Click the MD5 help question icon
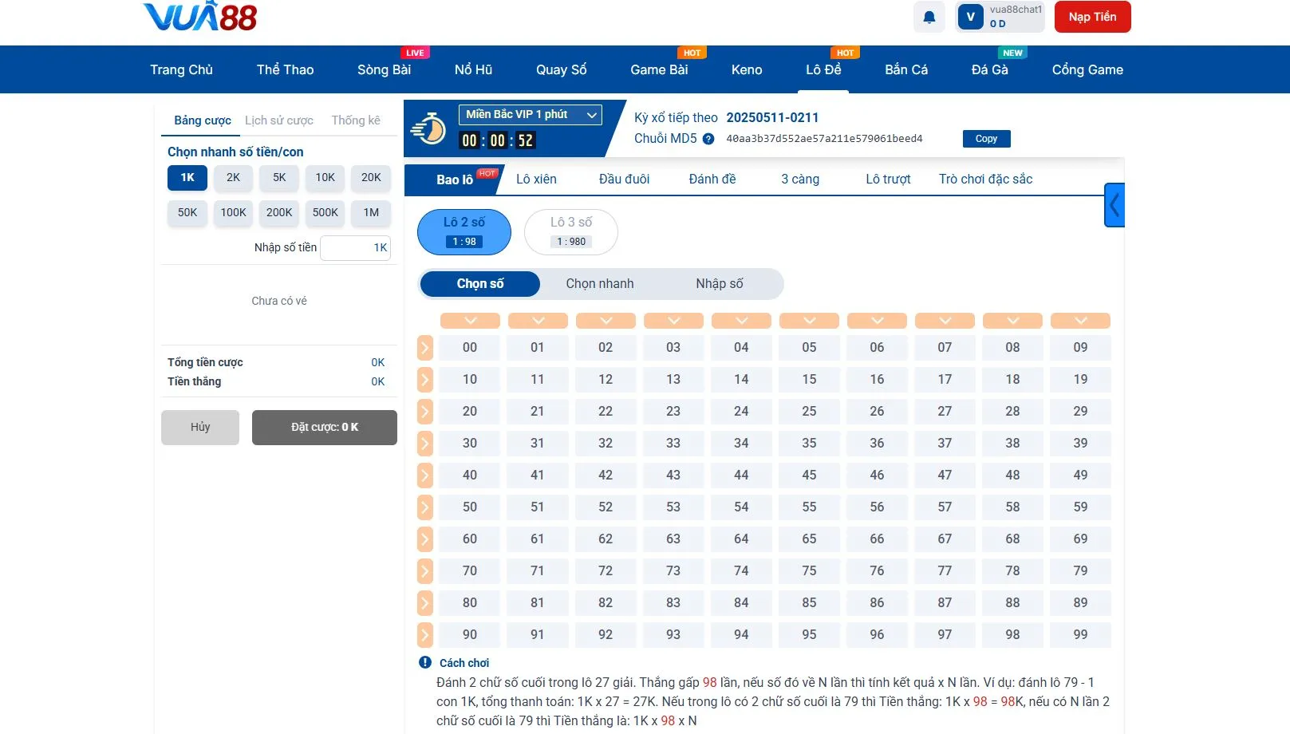The height and width of the screenshot is (734, 1290). [708, 138]
